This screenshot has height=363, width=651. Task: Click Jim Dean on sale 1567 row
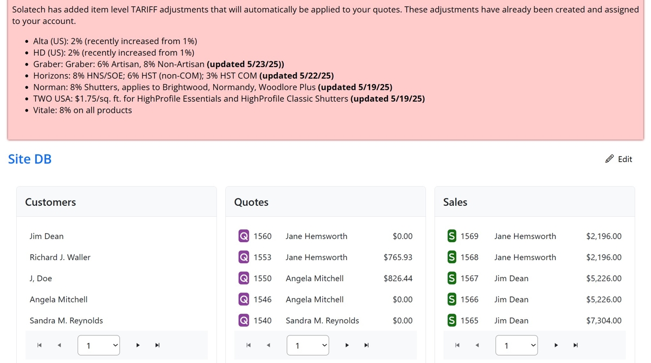[511, 278]
